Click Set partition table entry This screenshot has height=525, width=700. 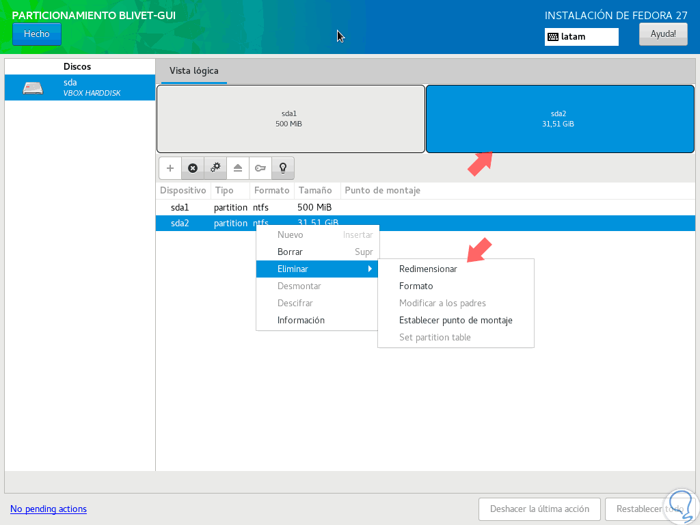click(x=456, y=337)
